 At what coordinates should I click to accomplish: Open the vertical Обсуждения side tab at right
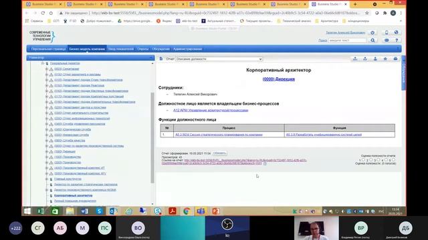tap(404, 73)
